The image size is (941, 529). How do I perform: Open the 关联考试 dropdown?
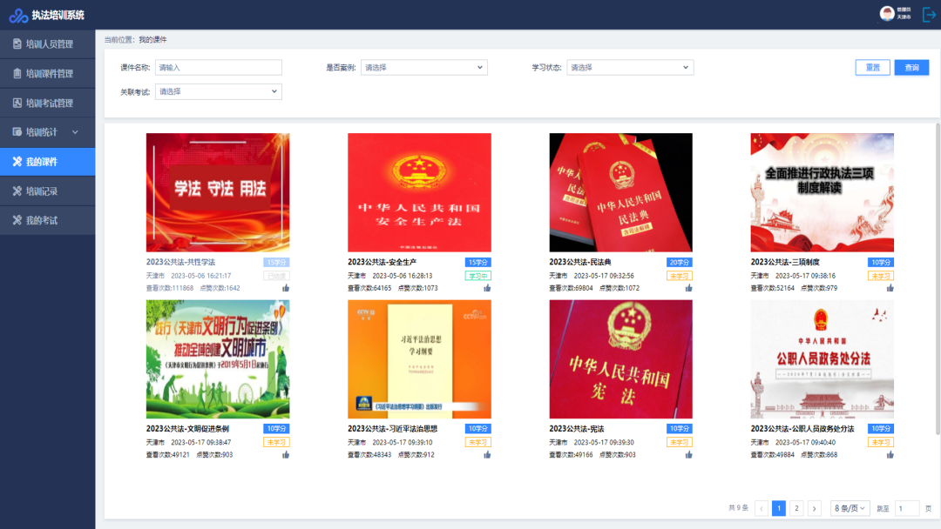(x=219, y=91)
